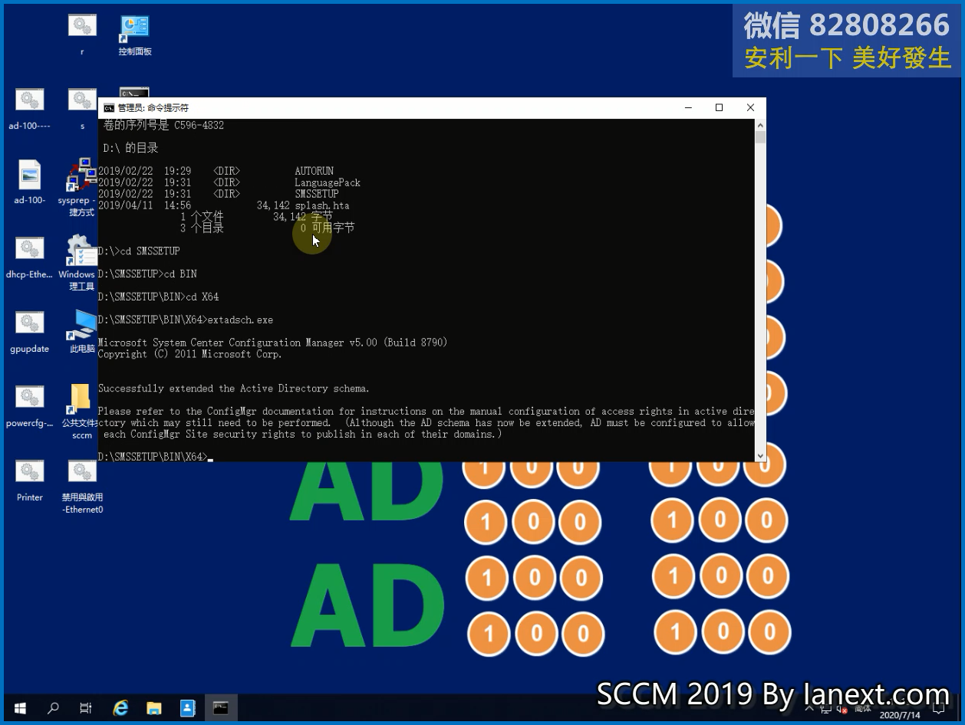Select the desktop icon labeled "r"

82,35
